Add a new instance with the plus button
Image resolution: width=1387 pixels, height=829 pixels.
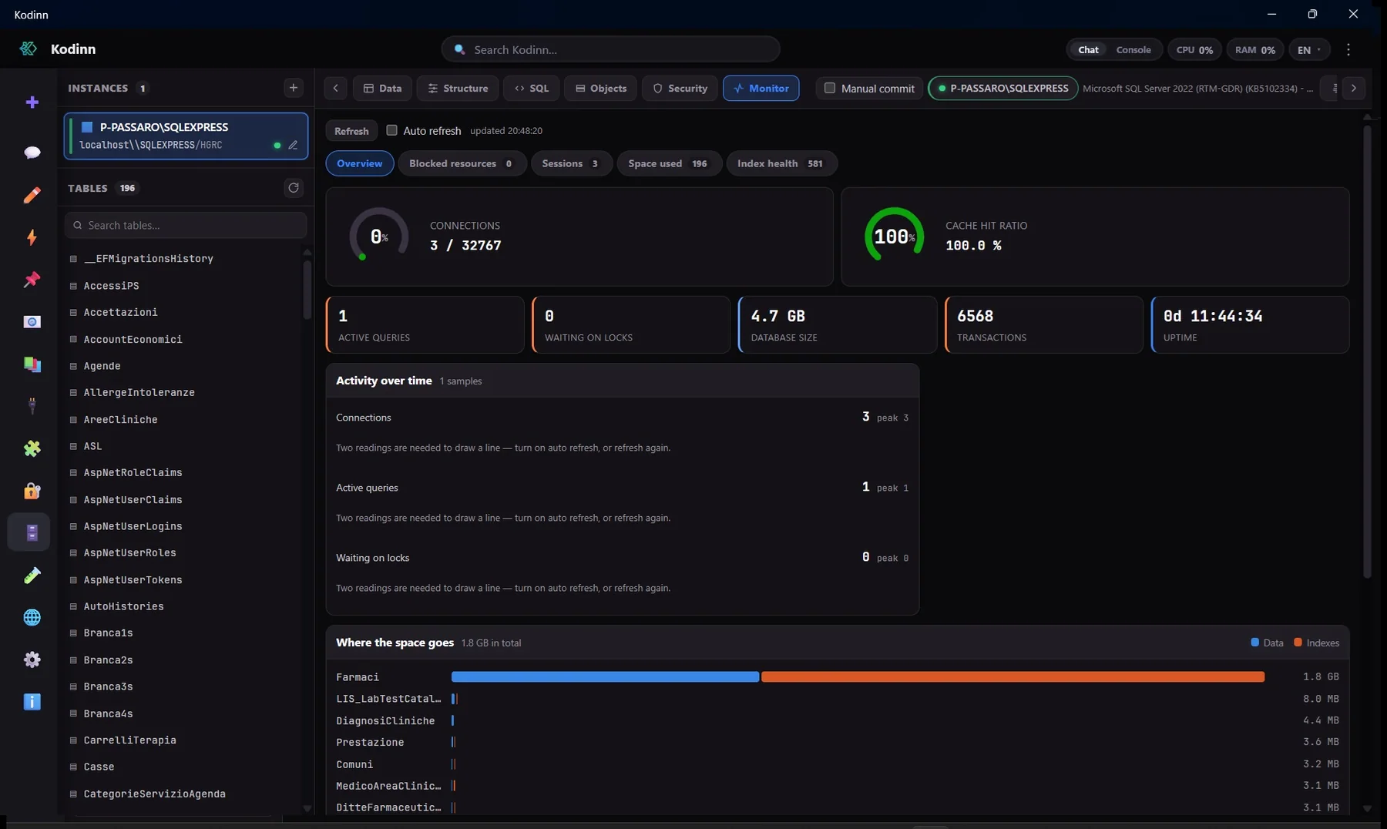pos(293,88)
